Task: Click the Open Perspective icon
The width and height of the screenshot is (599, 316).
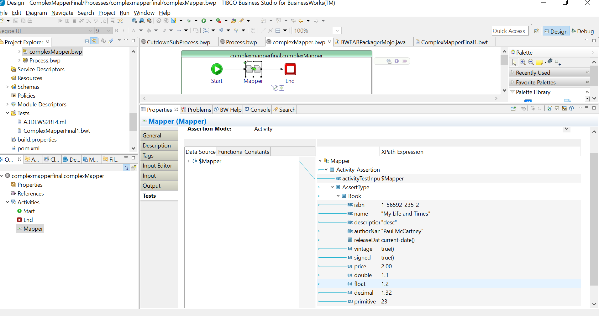Action: (x=537, y=31)
